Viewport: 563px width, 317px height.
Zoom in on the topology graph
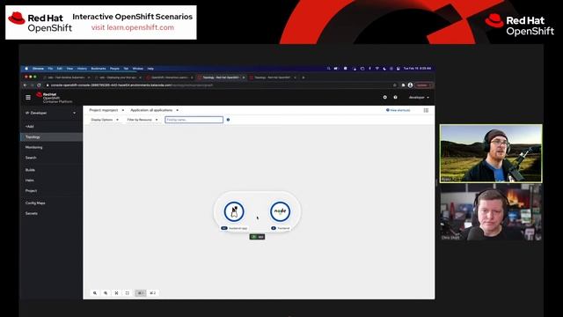pyautogui.click(x=95, y=293)
